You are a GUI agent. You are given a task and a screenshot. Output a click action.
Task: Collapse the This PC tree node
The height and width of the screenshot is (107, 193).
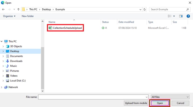[x=2, y=41]
